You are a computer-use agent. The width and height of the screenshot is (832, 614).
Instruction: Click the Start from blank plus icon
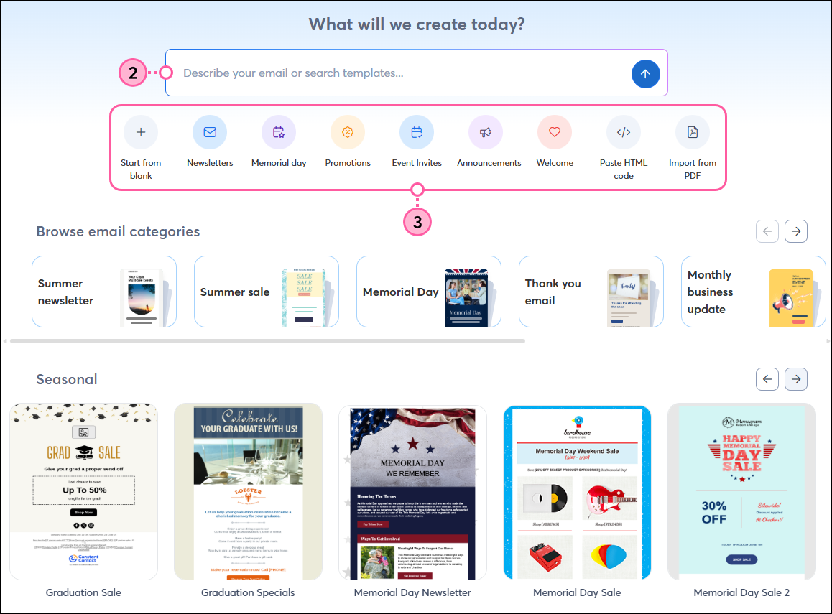141,132
